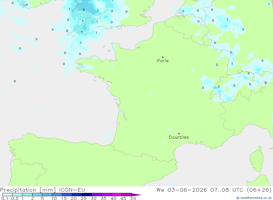Click the We weekday abbreviation
Screen dimensions: 273x200
pyautogui.click(x=160, y=190)
